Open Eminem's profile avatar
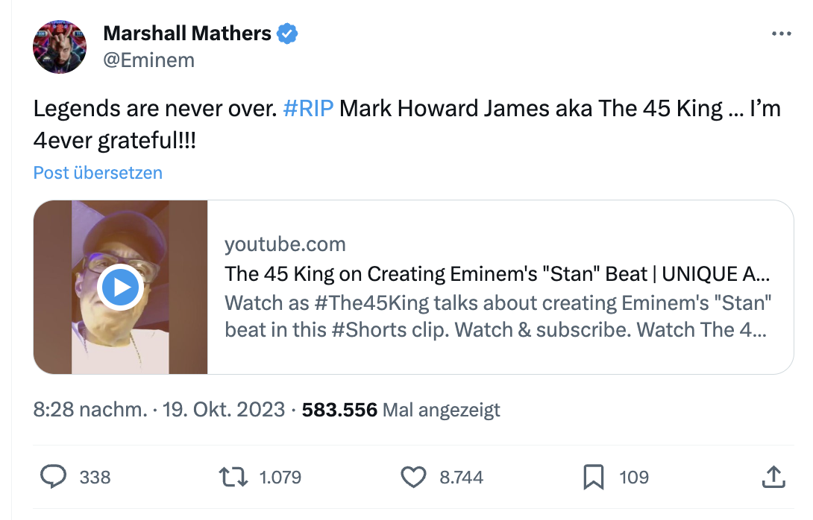The image size is (813, 520). 60,46
